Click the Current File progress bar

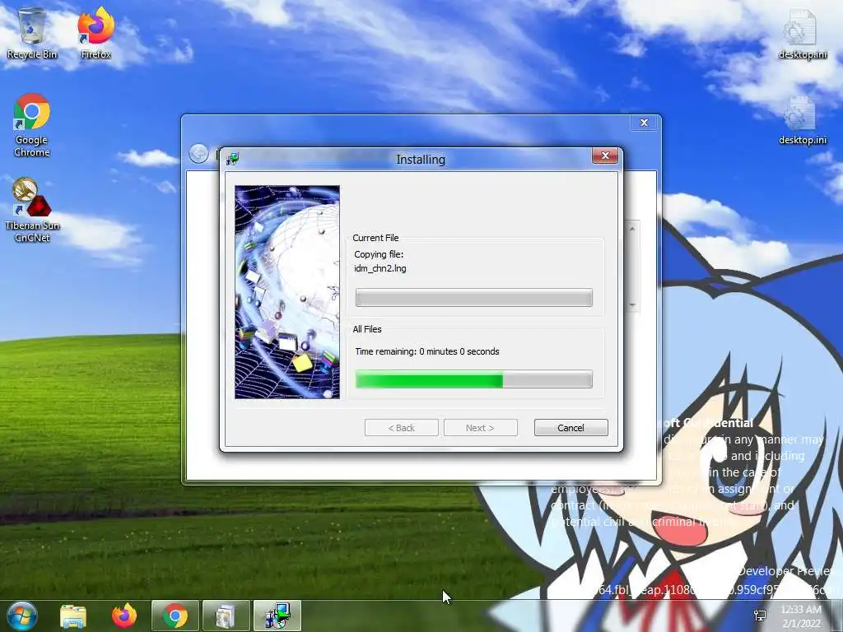coord(473,297)
